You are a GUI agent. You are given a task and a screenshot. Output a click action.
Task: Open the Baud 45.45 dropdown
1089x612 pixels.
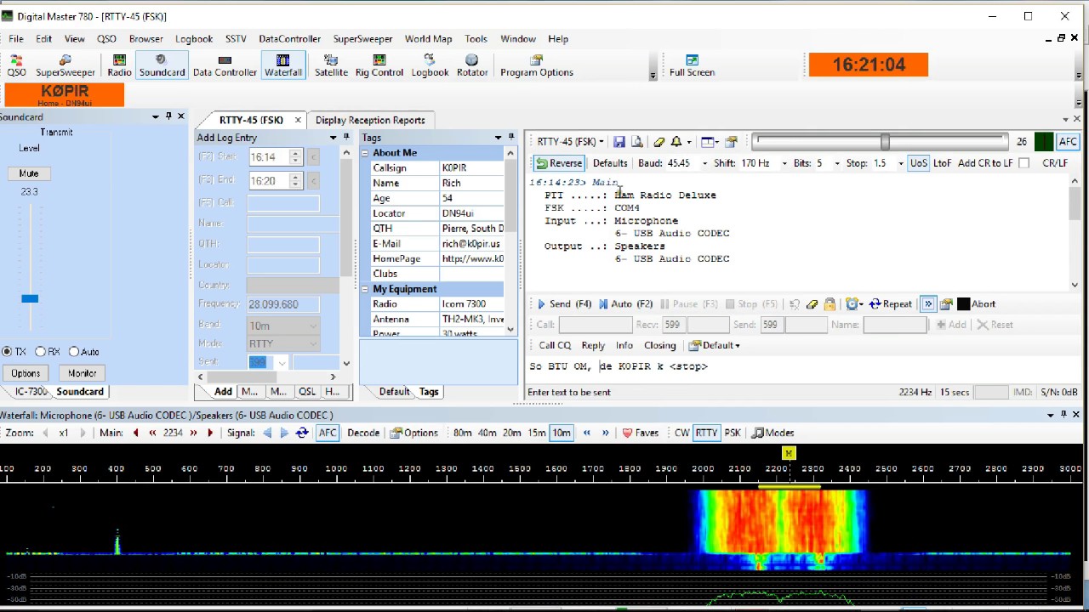704,163
